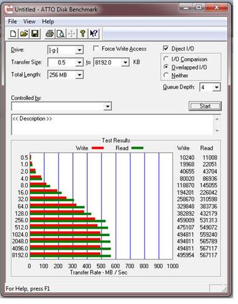The image size is (238, 304).
Task: Click the Start button
Action: (x=205, y=106)
